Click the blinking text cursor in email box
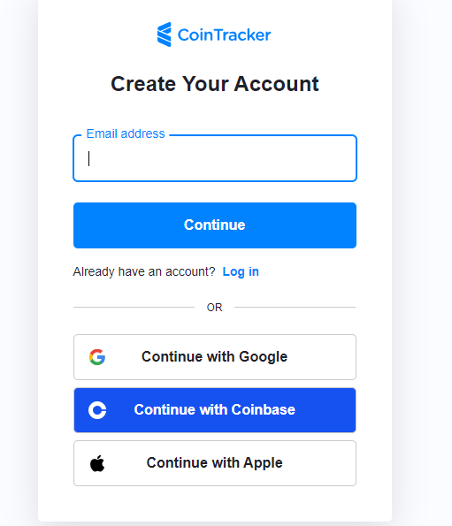452x526 pixels. pyautogui.click(x=89, y=158)
